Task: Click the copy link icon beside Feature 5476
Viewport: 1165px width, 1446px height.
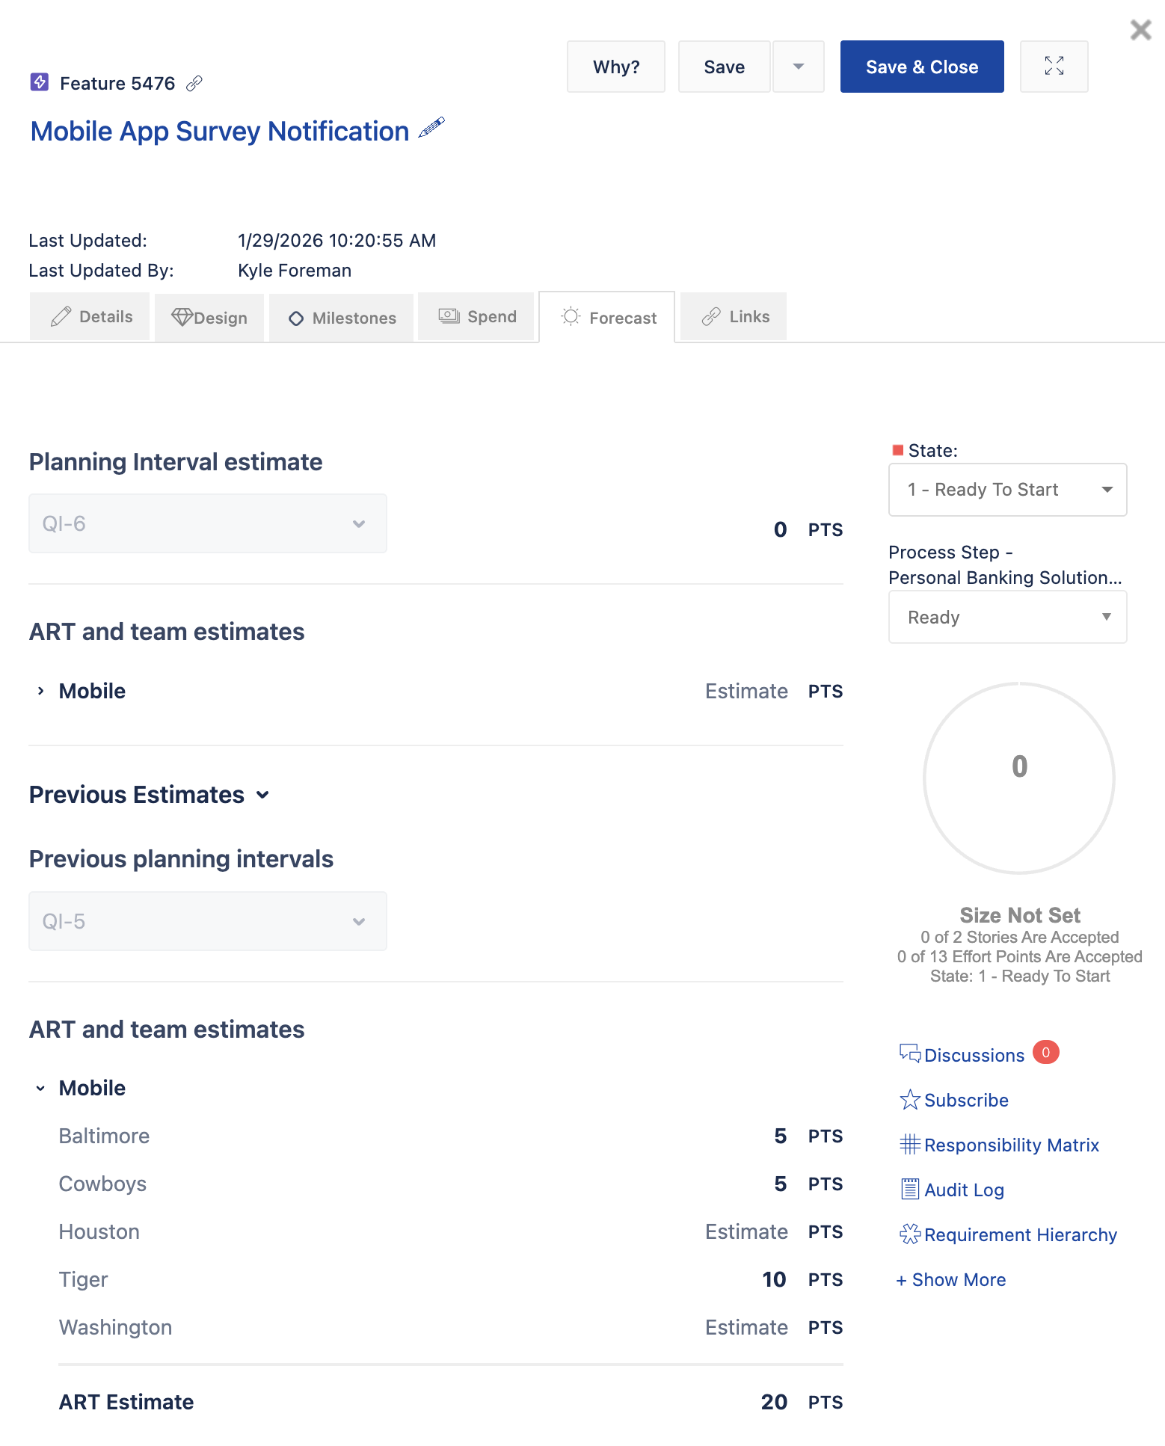Action: click(x=194, y=83)
